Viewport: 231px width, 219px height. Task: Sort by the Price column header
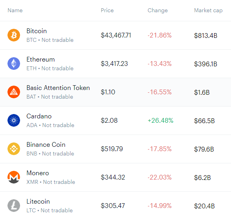pos(107,10)
